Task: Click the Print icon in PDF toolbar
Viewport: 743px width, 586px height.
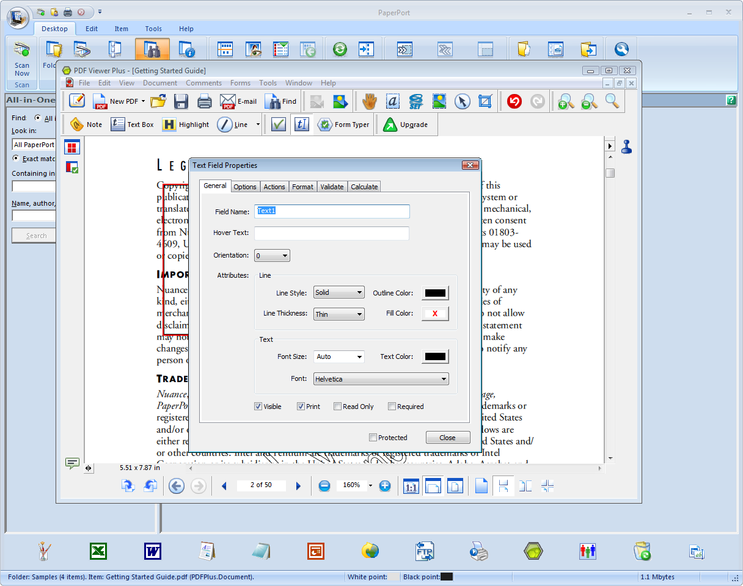Action: [x=204, y=101]
